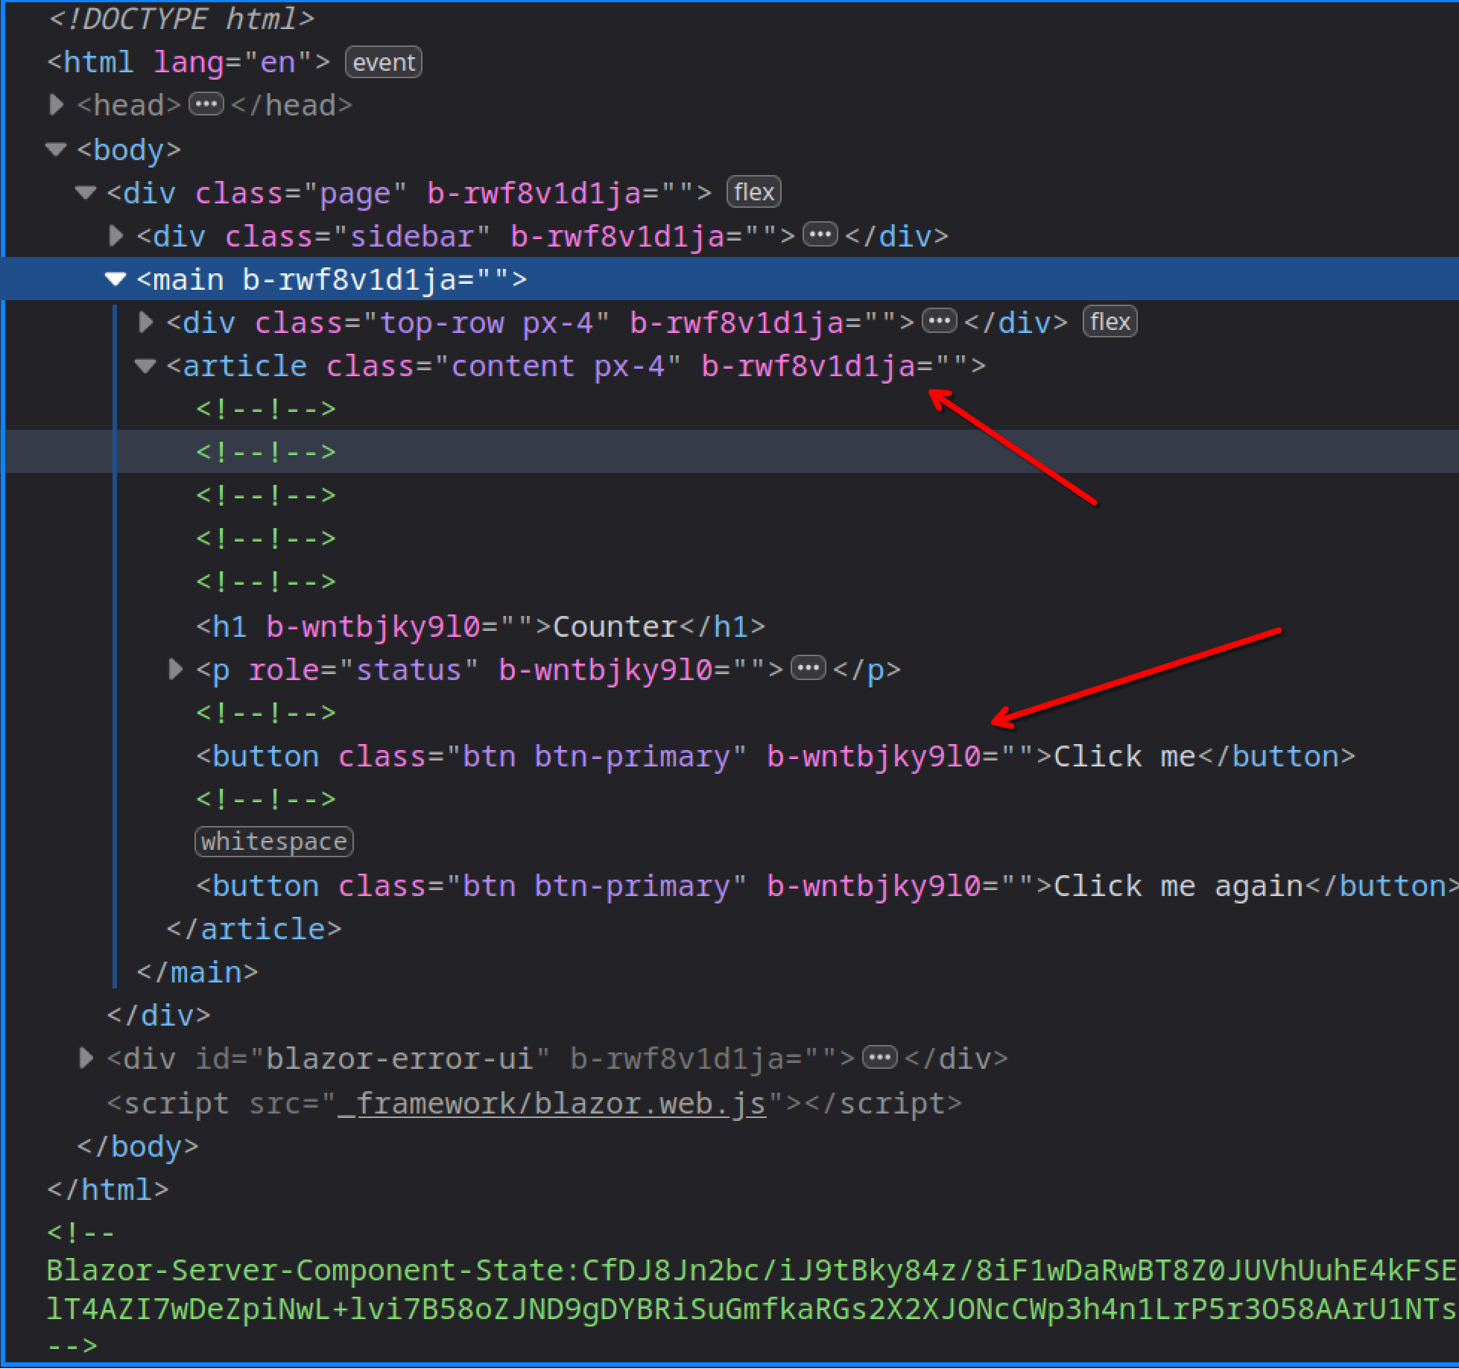The image size is (1459, 1369).
Task: Click the event badge on html tag
Action: (384, 63)
